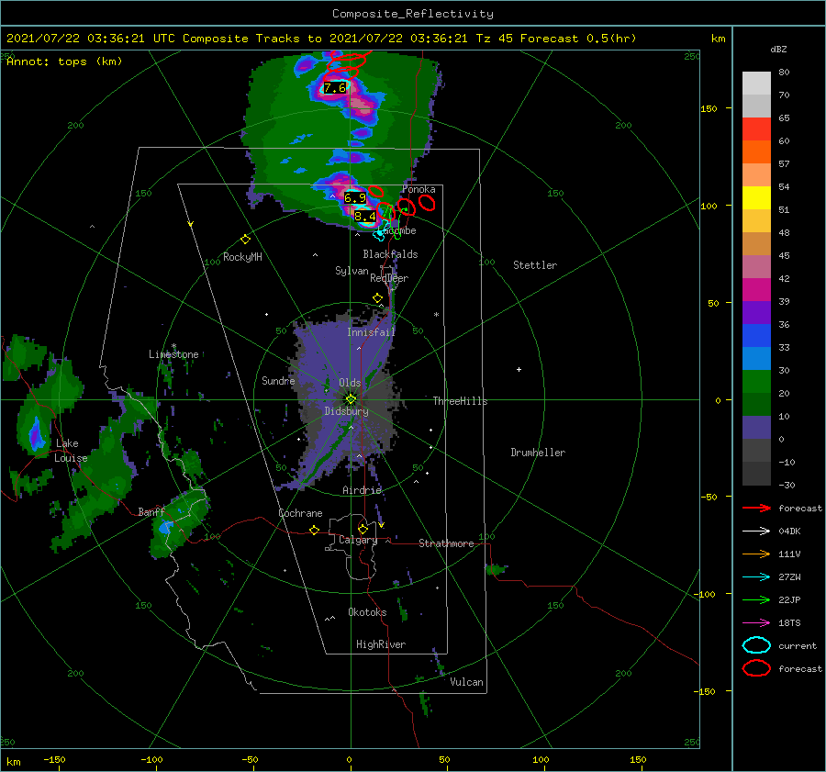Click the ThreeHills label

coord(461,401)
